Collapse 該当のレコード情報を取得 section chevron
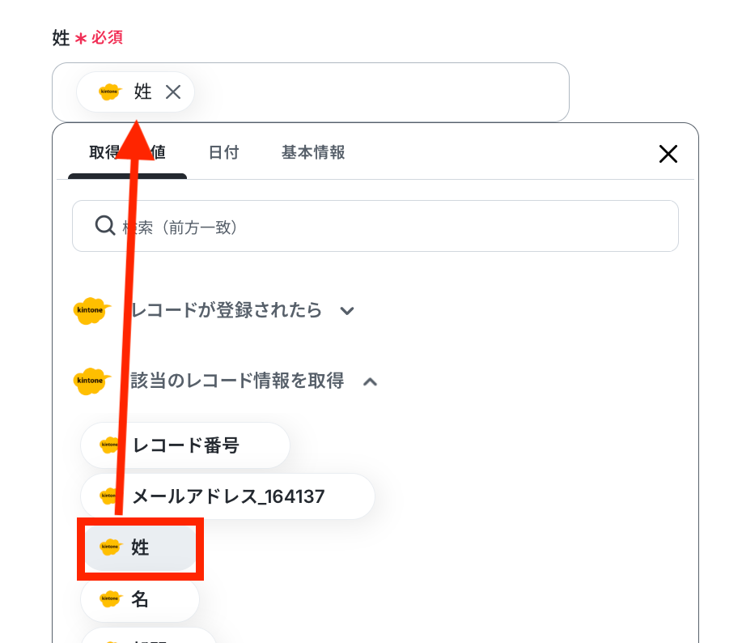The height and width of the screenshot is (643, 742). 370,381
